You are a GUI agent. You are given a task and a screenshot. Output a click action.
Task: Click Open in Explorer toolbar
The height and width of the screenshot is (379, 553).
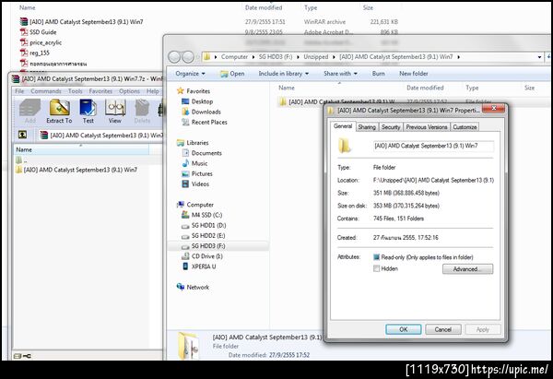232,74
